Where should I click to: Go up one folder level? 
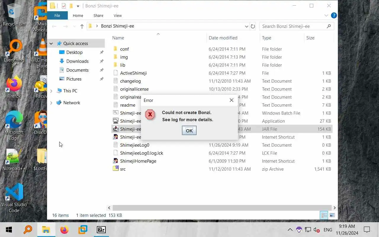click(x=82, y=26)
